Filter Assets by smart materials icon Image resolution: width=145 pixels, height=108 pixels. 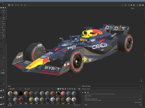(x=61, y=89)
